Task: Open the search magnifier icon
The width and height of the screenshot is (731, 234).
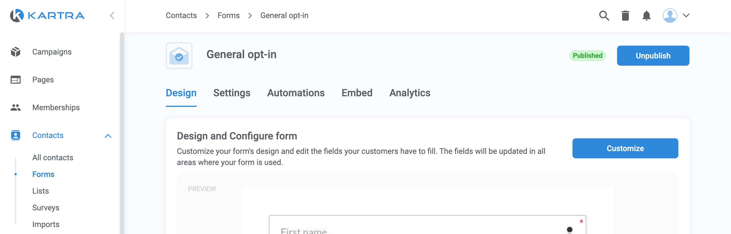Action: 604,16
